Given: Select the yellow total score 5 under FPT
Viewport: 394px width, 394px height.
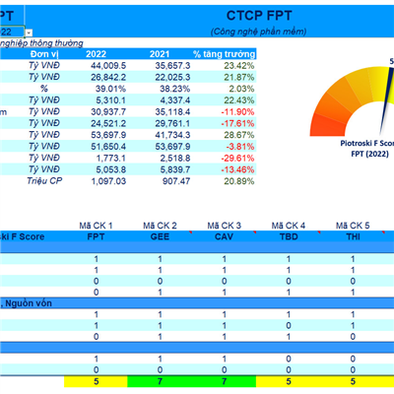Looking at the screenshot, I should click(x=96, y=381).
